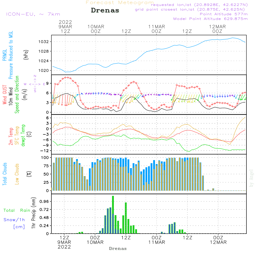The width and height of the screenshot is (257, 257).
Task: Select the 0.96 precipitation tick label
Action: [x=44, y=201]
